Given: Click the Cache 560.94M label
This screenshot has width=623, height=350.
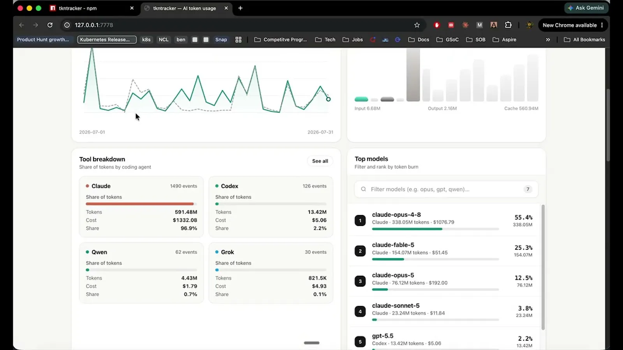Looking at the screenshot, I should click(x=521, y=108).
